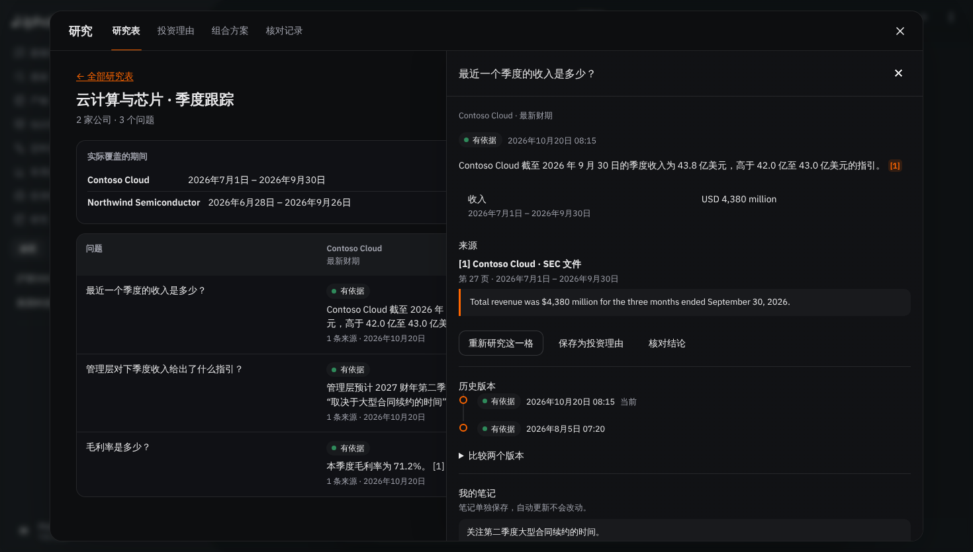Click 保存为投资理由 button
Image resolution: width=973 pixels, height=552 pixels.
click(x=591, y=343)
